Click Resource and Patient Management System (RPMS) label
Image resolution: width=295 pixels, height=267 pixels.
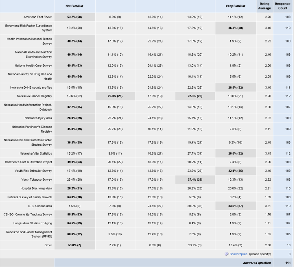click(29, 234)
